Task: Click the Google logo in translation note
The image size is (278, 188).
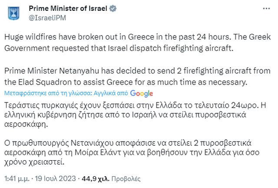Action: coord(141,93)
